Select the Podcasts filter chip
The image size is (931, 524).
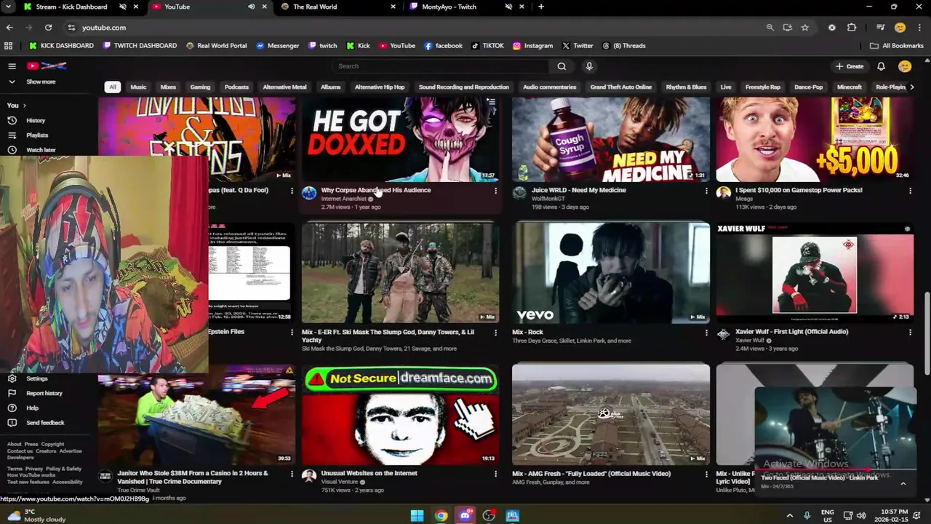236,87
